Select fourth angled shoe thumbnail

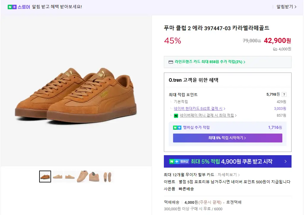pyautogui.click(x=82, y=177)
